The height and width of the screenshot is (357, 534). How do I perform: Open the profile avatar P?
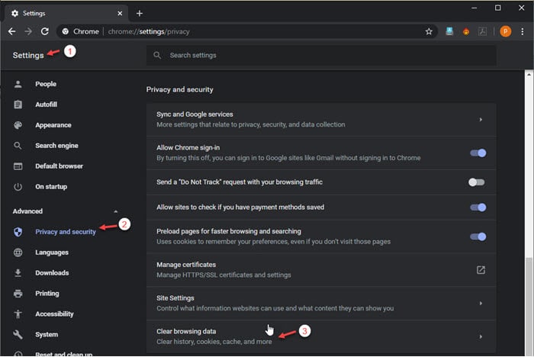[505, 32]
